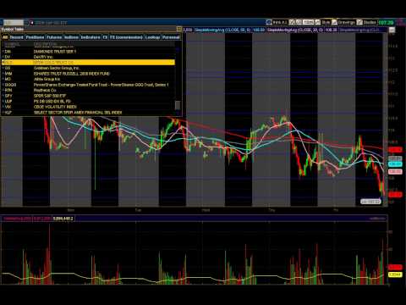
Task: Click the white crosshair value label on chart
Action: point(370,202)
